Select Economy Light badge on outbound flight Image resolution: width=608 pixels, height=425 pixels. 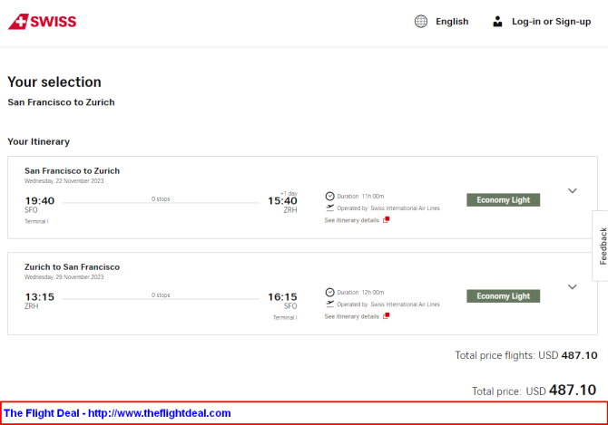point(503,200)
